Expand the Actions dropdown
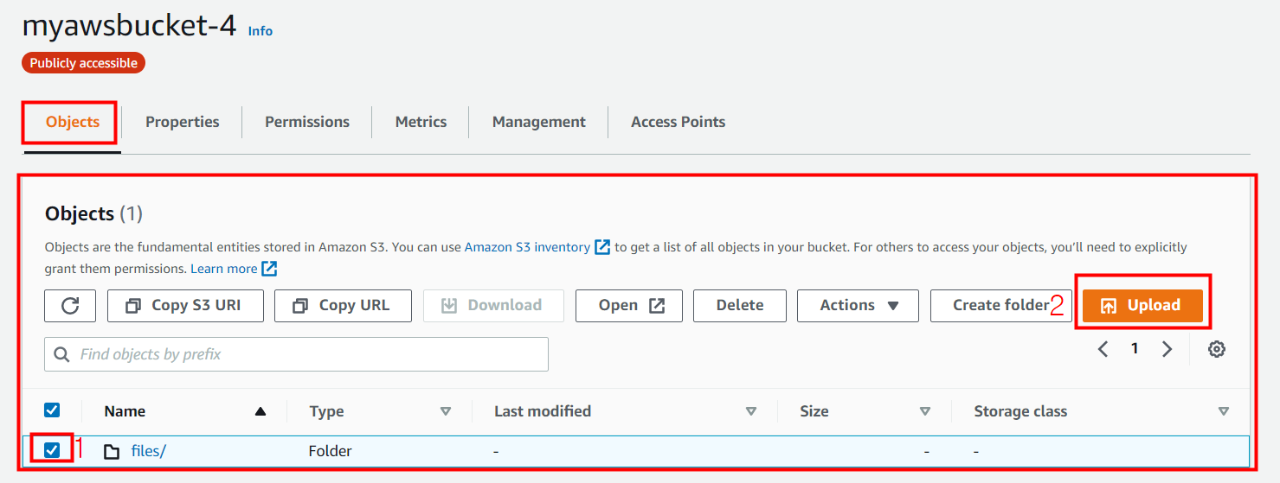This screenshot has height=483, width=1280. 858,305
